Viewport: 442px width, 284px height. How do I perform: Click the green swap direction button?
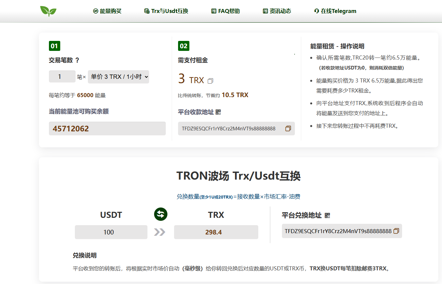click(x=161, y=214)
